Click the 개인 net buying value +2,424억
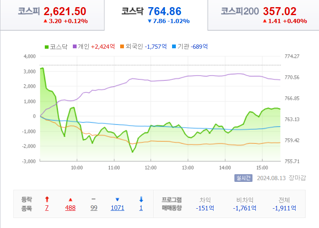 pos(103,47)
